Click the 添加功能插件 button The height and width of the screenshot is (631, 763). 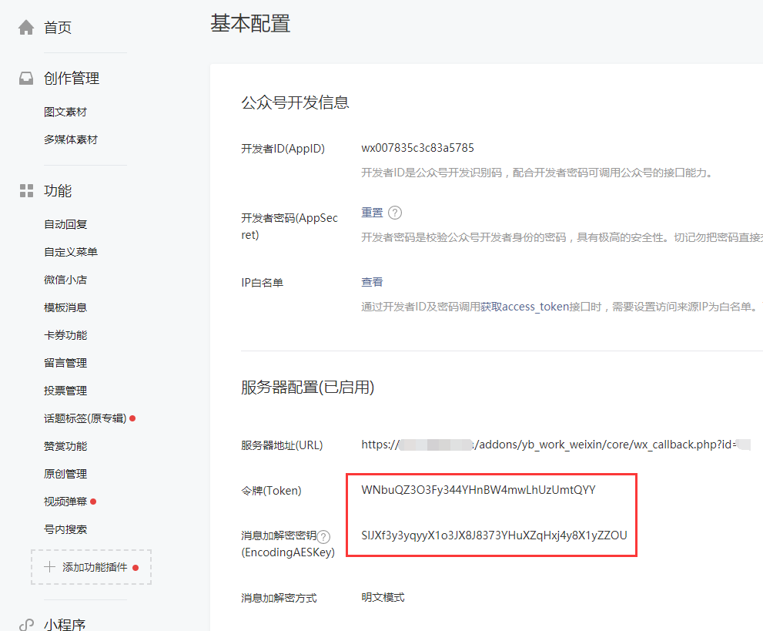(91, 567)
